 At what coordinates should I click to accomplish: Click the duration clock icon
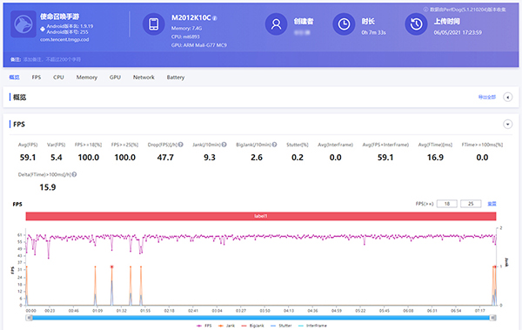[x=344, y=24]
